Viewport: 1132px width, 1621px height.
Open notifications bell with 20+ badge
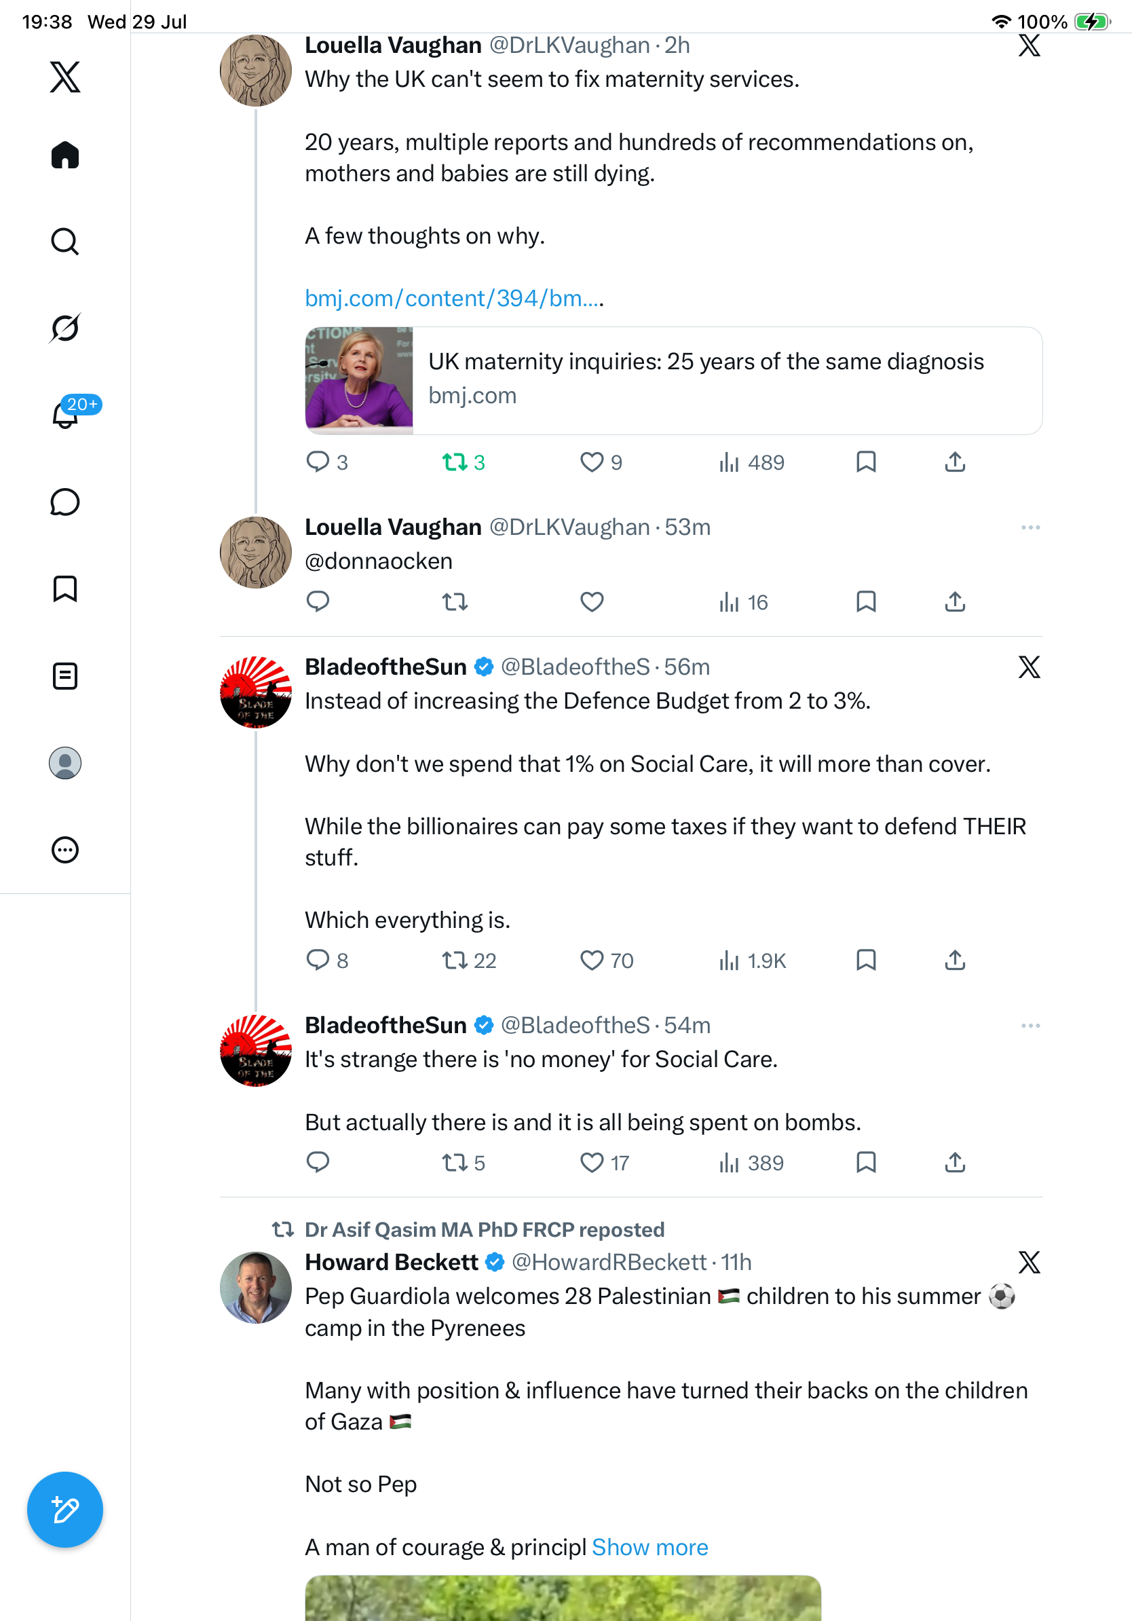tap(66, 413)
